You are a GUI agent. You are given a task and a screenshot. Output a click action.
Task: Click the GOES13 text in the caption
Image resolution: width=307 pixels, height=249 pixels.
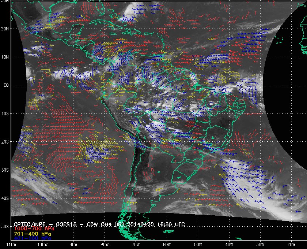[x=66, y=224]
